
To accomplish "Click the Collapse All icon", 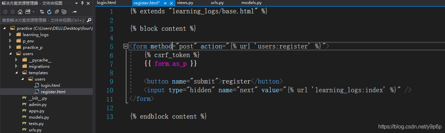I will pos(57,12).
